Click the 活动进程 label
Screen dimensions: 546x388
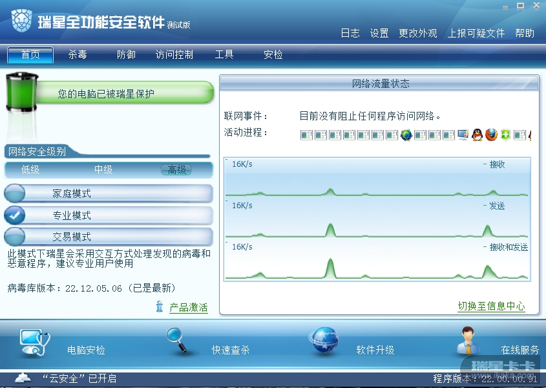click(x=246, y=133)
